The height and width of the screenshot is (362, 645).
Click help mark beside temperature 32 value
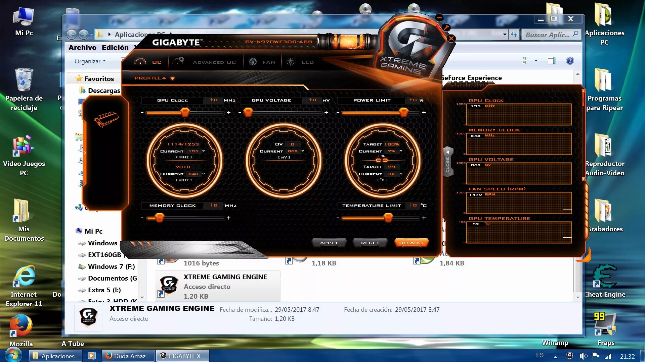401,174
